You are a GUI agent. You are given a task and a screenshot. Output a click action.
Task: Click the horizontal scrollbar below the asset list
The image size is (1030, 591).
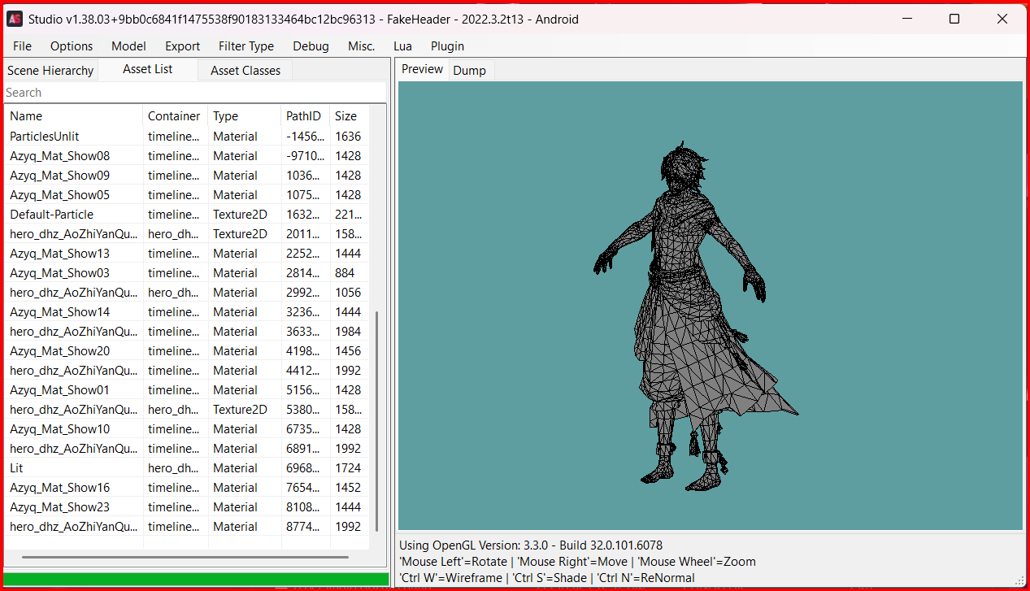185,558
